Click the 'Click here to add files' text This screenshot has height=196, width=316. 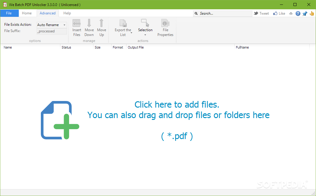click(x=177, y=105)
